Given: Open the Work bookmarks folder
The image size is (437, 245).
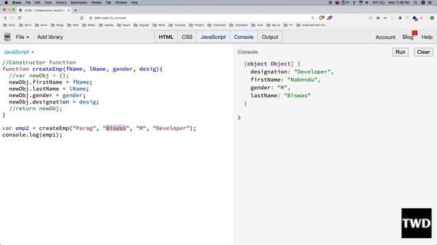Looking at the screenshot, I should 159,25.
